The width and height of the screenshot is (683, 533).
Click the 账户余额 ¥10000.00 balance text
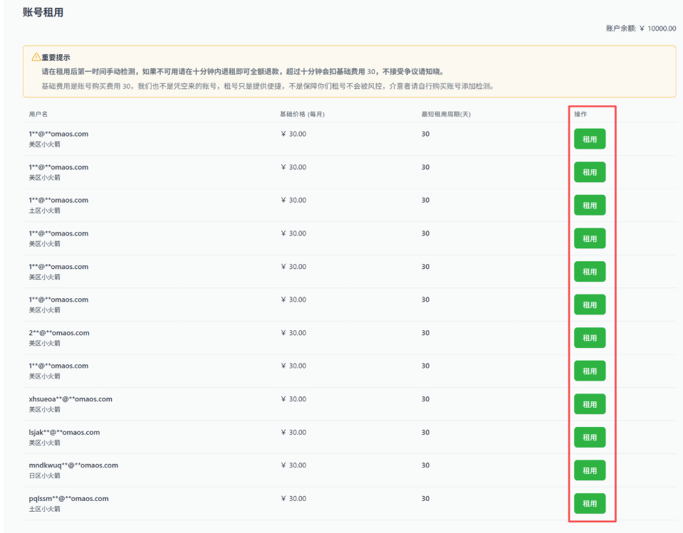click(641, 28)
